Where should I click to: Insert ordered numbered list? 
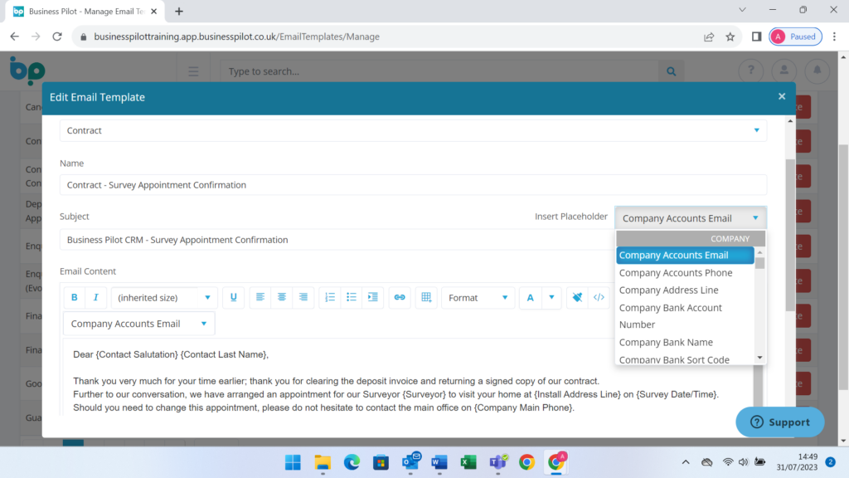pyautogui.click(x=330, y=298)
